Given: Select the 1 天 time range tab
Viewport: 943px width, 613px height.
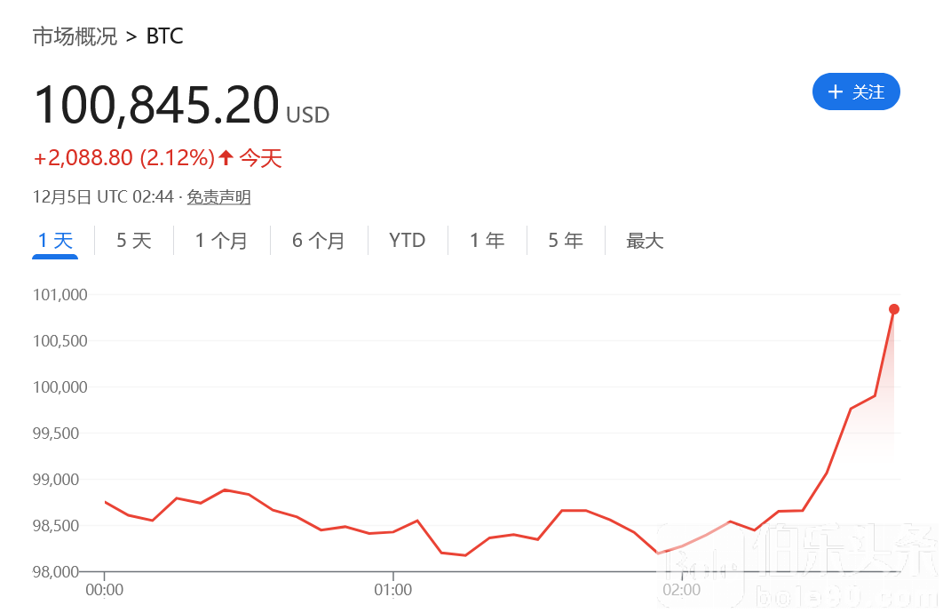Looking at the screenshot, I should point(55,241).
